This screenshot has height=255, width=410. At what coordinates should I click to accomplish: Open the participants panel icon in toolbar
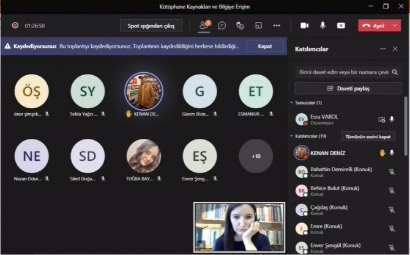204,26
